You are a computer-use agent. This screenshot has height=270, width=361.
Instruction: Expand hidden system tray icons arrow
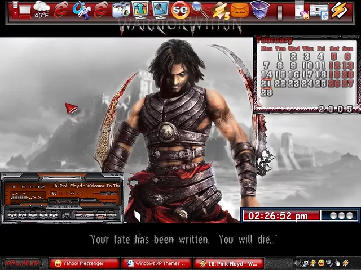pos(297,263)
